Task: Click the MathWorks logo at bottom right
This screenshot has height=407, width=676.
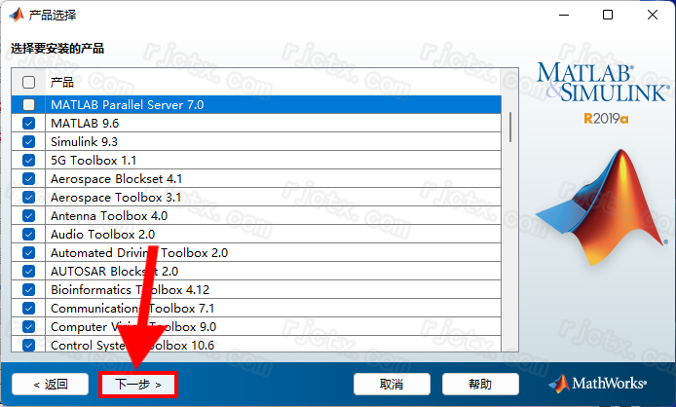Action: pyautogui.click(x=597, y=384)
